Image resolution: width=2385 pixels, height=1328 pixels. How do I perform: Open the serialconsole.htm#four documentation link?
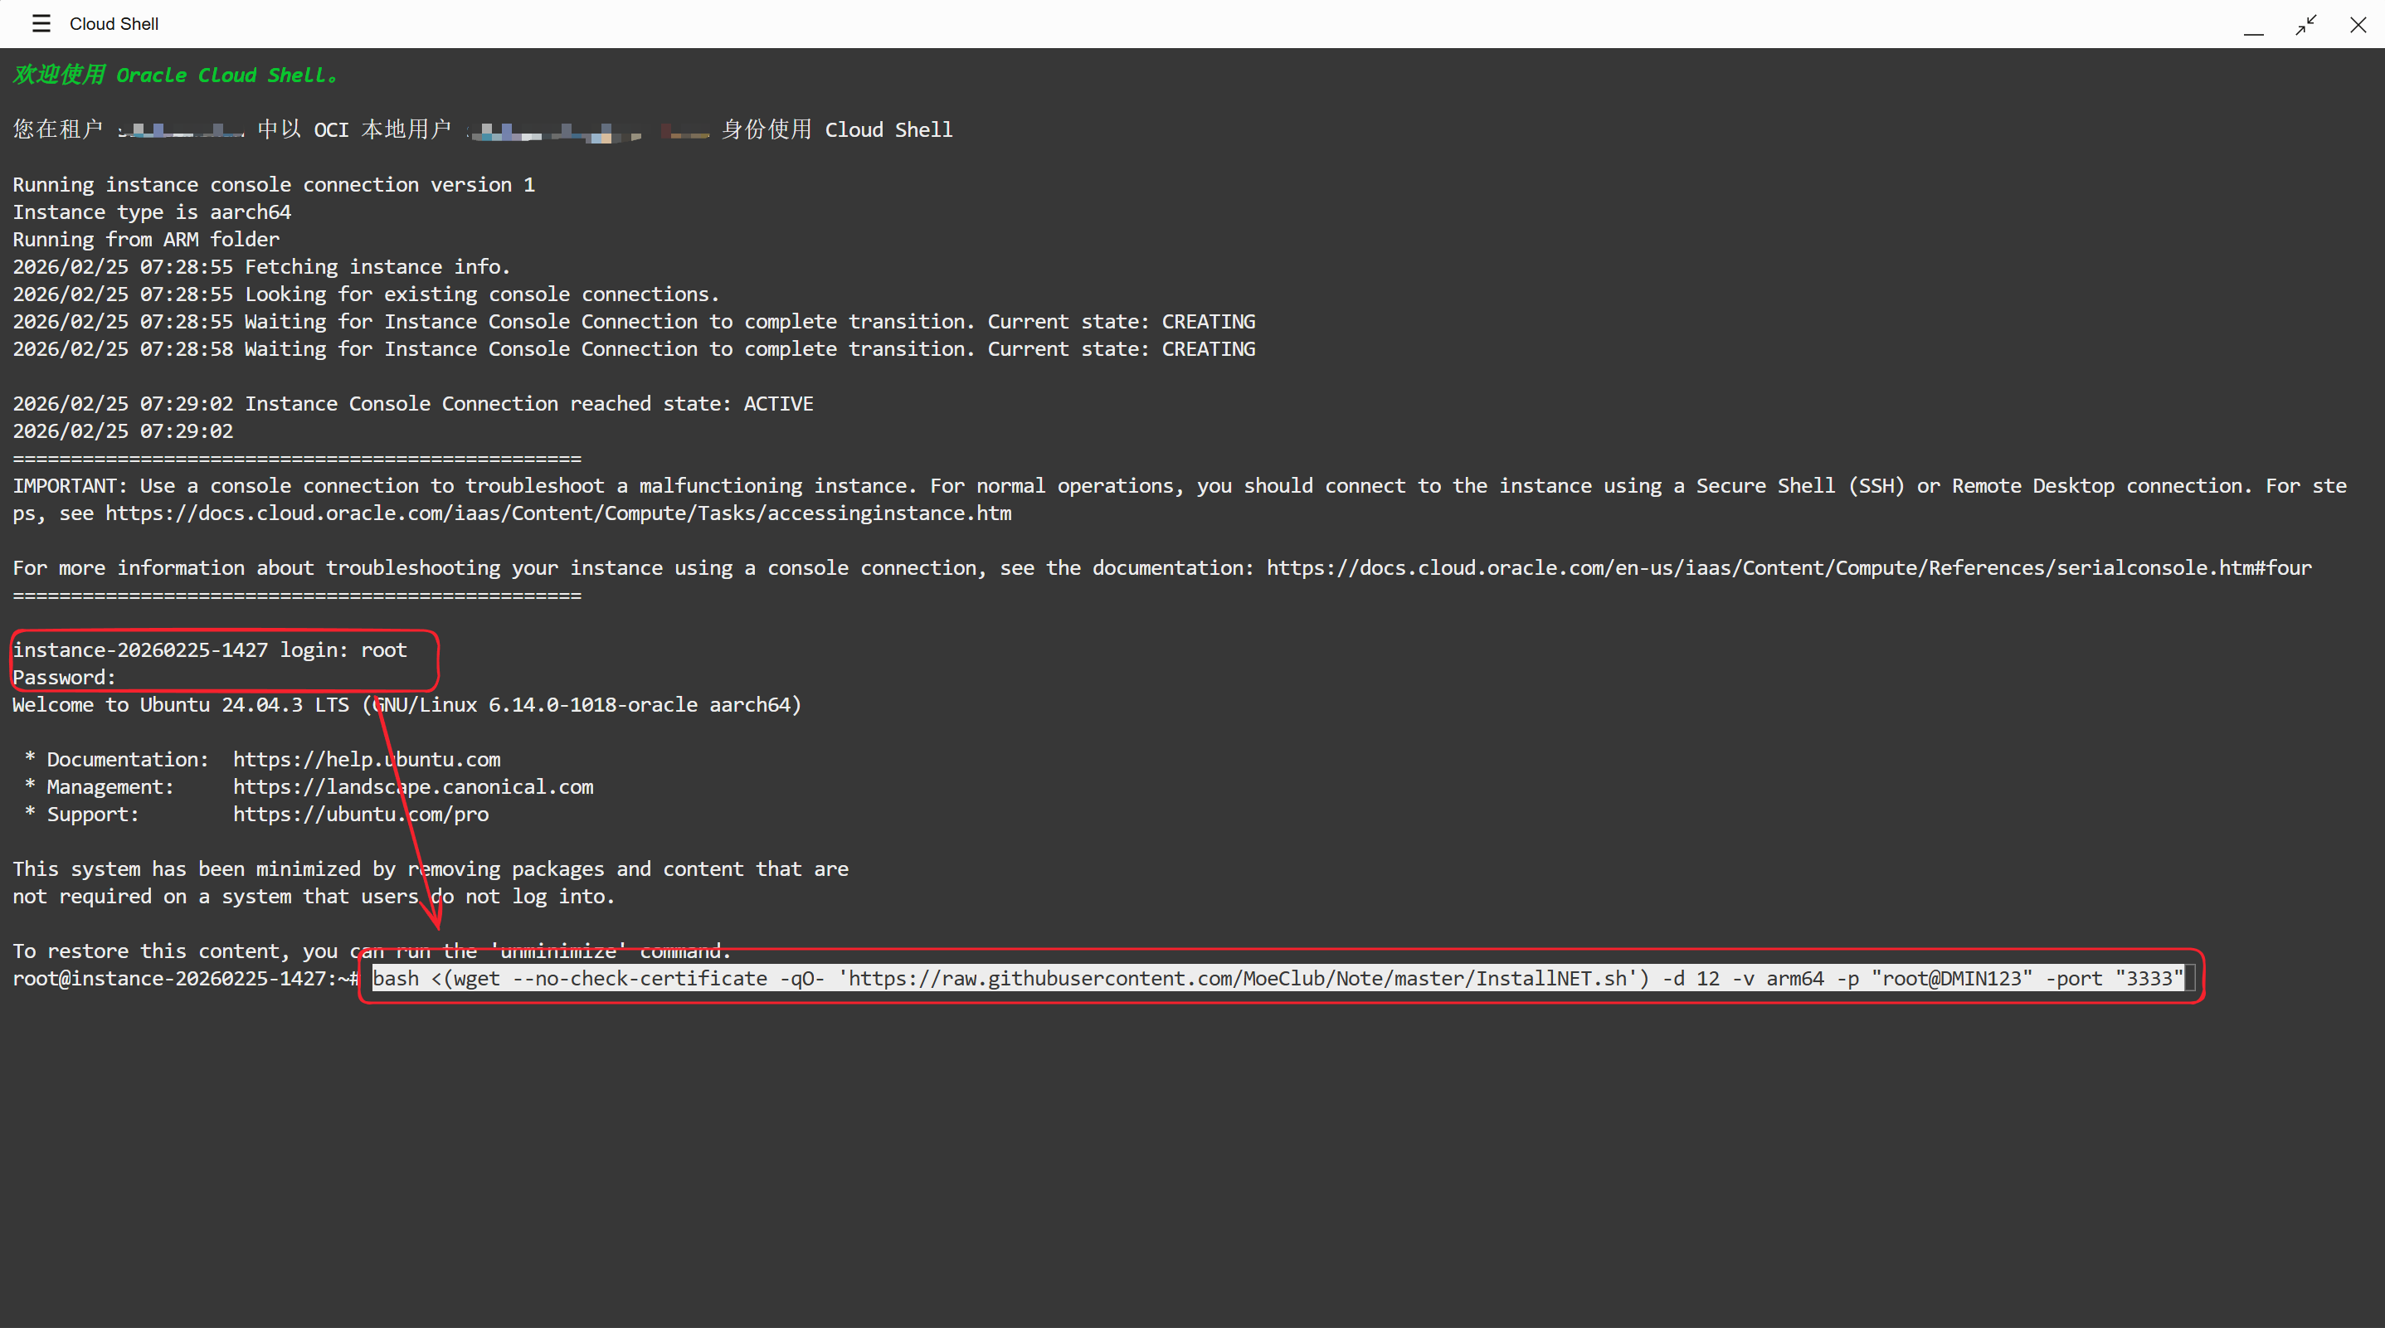(x=1788, y=567)
